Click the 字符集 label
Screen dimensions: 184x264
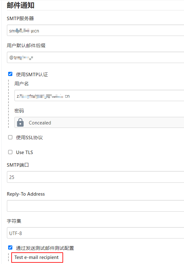point(14,221)
